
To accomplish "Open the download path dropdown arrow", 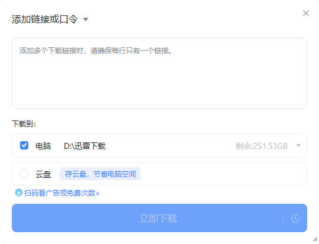I will click(x=298, y=145).
